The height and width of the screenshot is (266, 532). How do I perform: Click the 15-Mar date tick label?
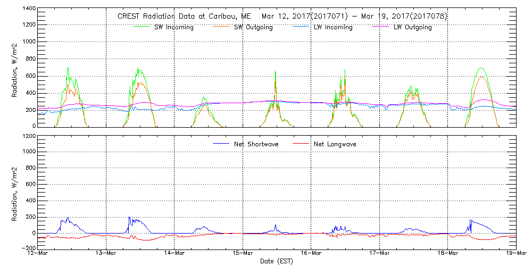click(x=243, y=254)
